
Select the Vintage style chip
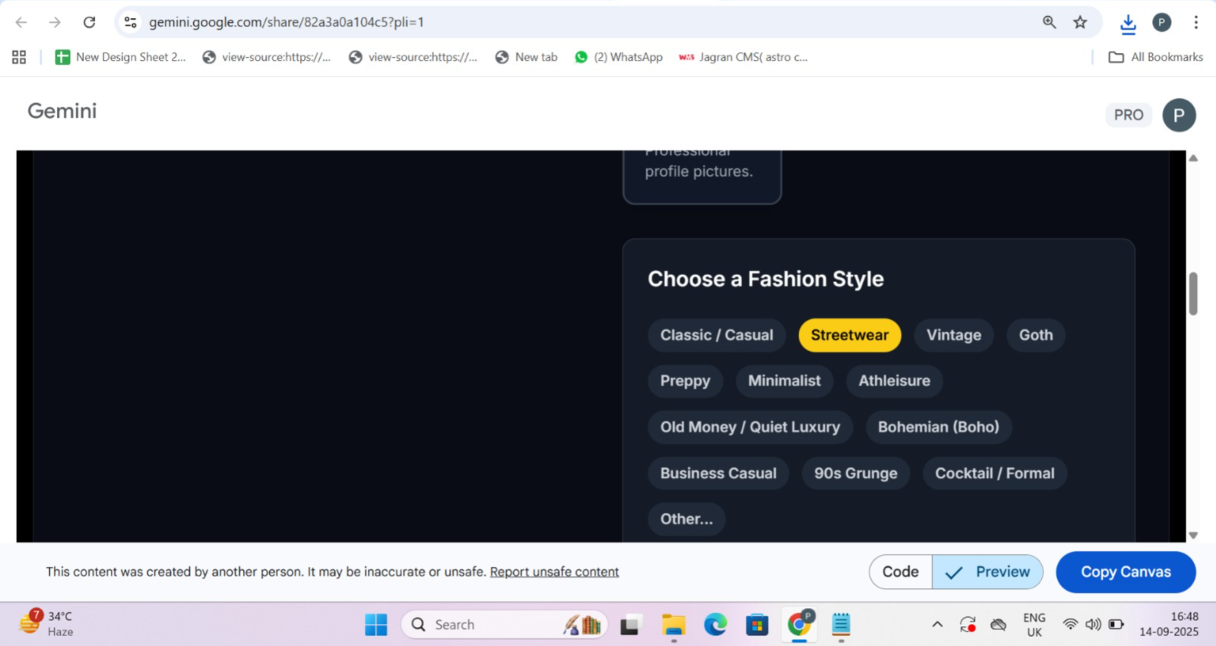point(954,335)
